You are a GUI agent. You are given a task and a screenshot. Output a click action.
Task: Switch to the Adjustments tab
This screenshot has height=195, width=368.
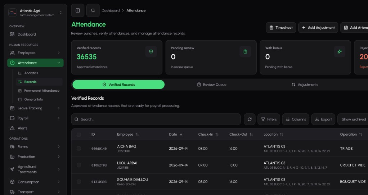(305, 85)
